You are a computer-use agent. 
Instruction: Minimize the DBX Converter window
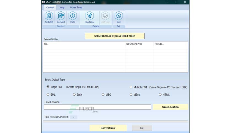click(168, 2)
